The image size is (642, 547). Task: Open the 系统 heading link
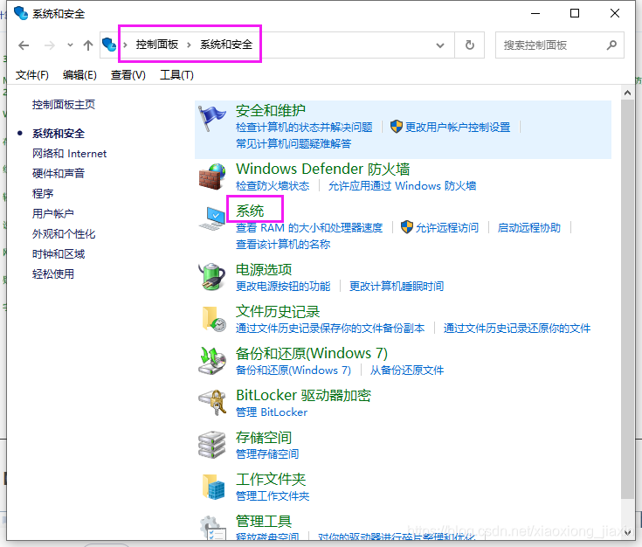click(249, 211)
